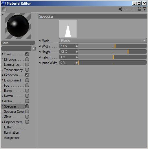Click the Height slider bar

click(x=112, y=52)
